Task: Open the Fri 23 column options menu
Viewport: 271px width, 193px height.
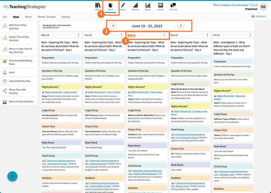Action: (x=250, y=35)
